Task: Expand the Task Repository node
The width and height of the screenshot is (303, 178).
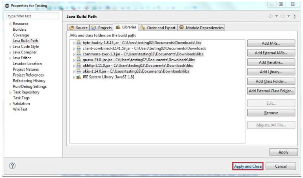Action: coord(10,93)
